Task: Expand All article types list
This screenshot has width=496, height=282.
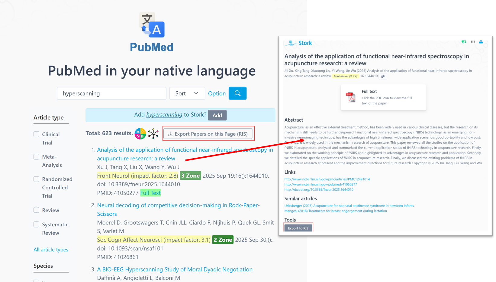Action: click(51, 250)
